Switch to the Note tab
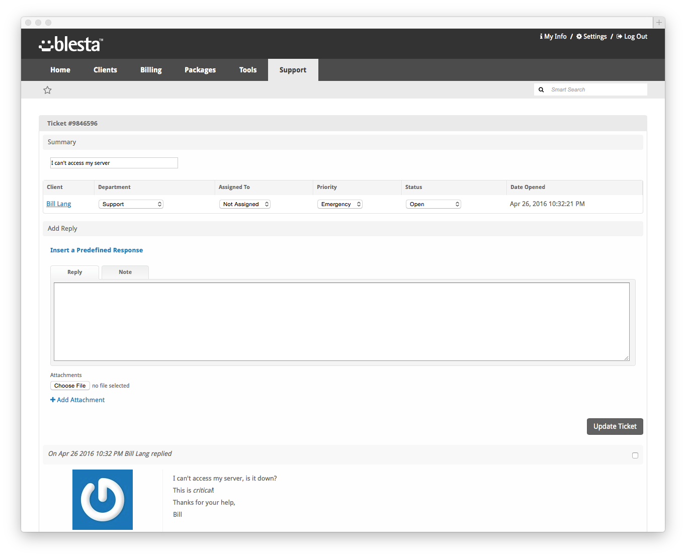 click(125, 272)
